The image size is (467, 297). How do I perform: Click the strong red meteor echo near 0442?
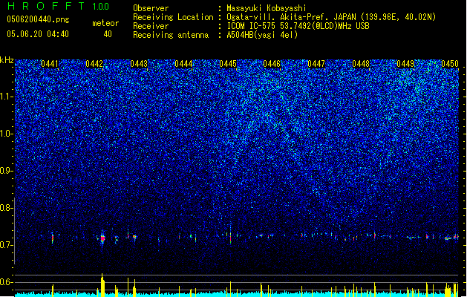point(102,238)
